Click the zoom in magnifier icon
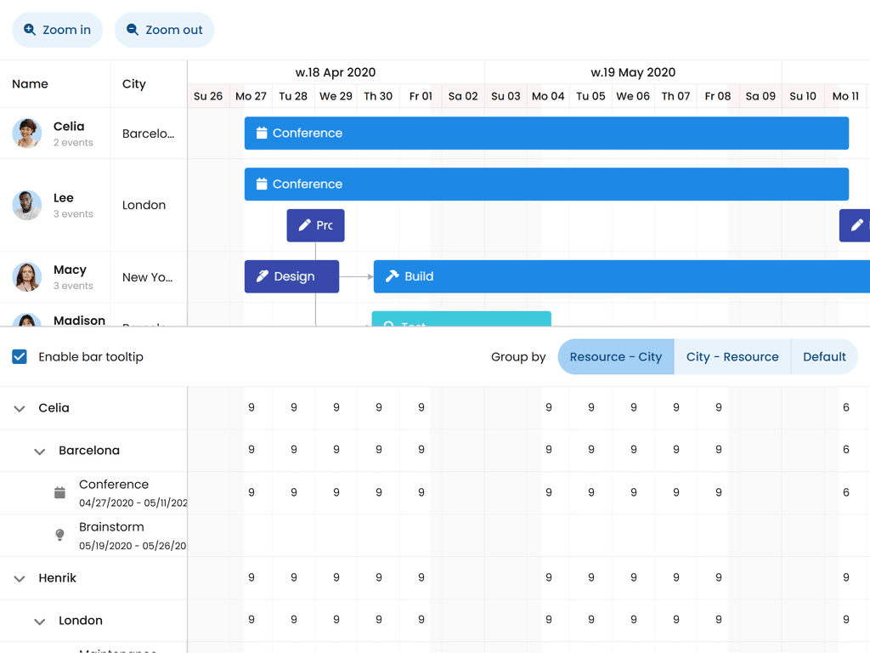This screenshot has height=653, width=870. point(30,30)
